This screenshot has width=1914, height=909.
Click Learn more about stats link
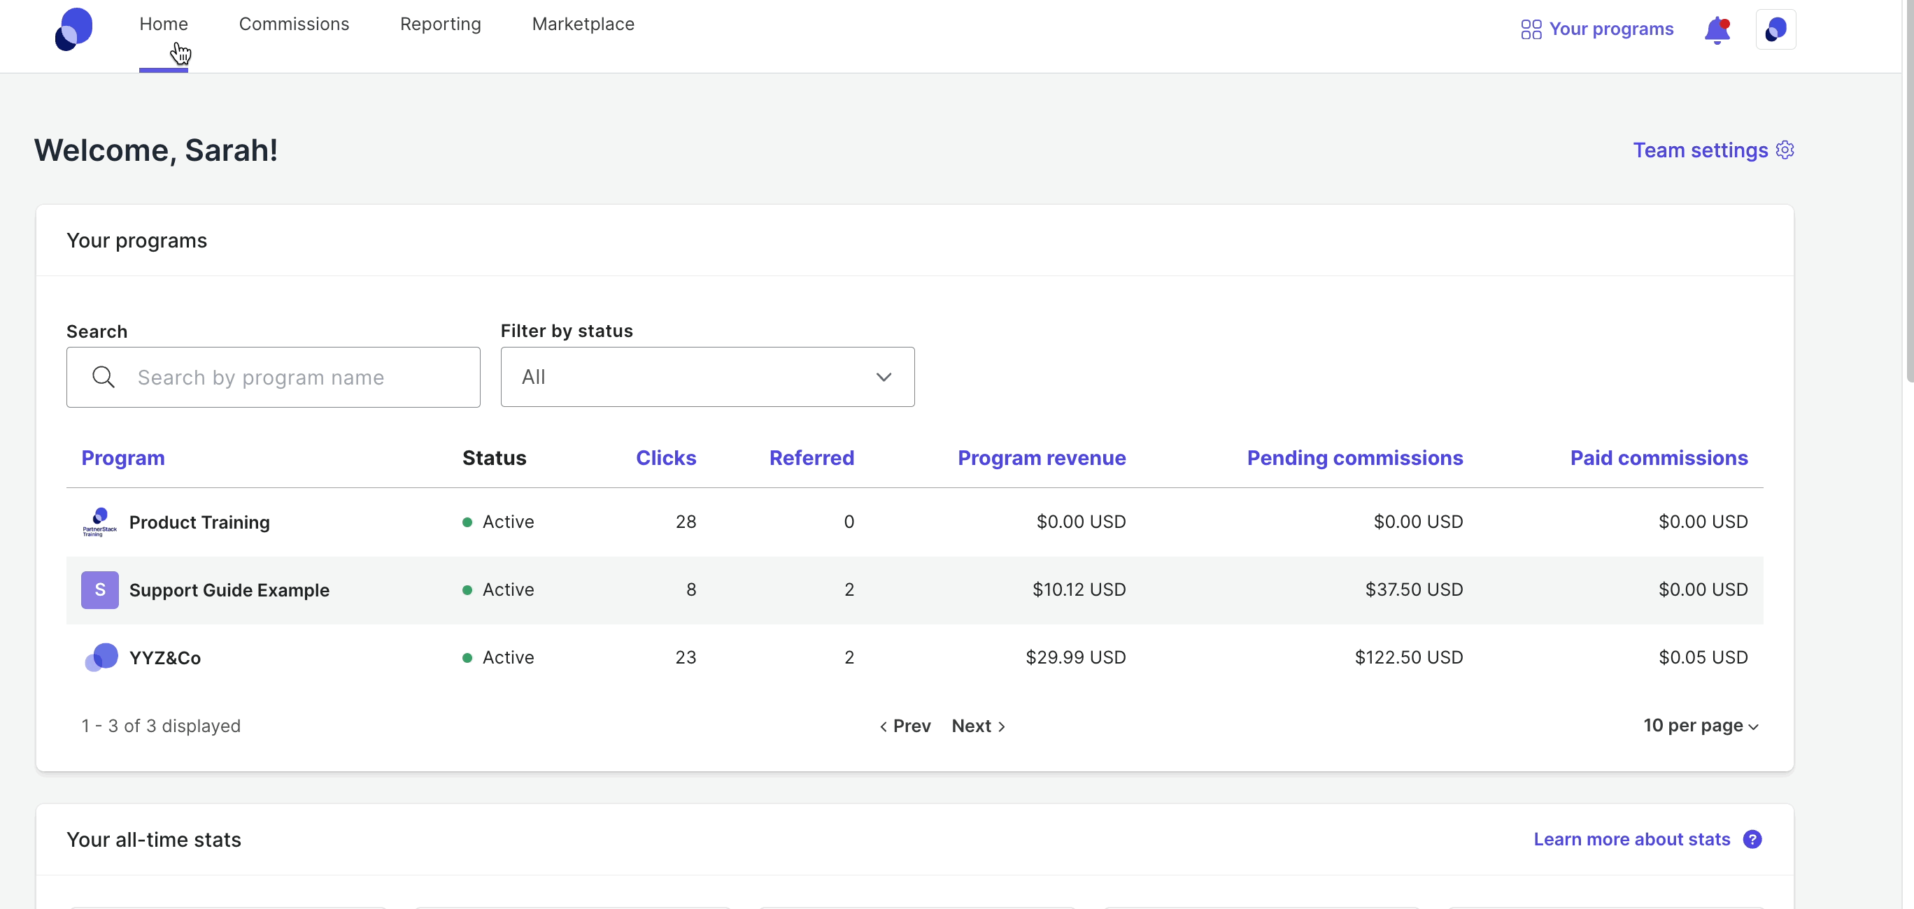[x=1631, y=839]
